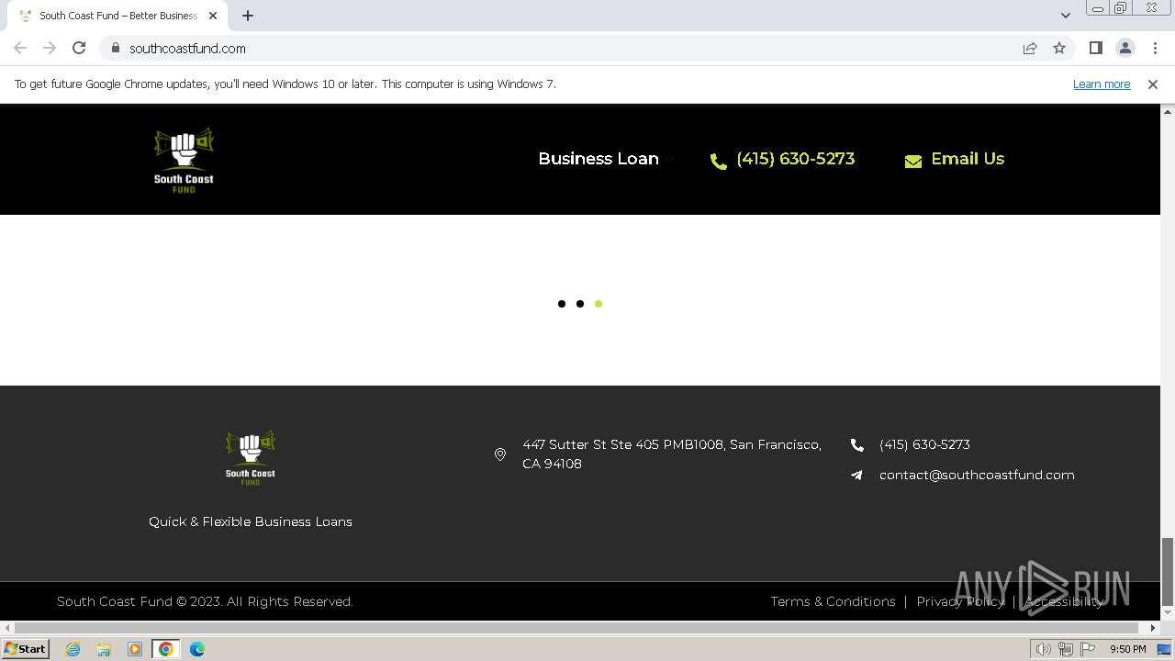1175x661 pixels.
Task: Click the Quick & Flexible Business Loans text
Action: pos(251,521)
